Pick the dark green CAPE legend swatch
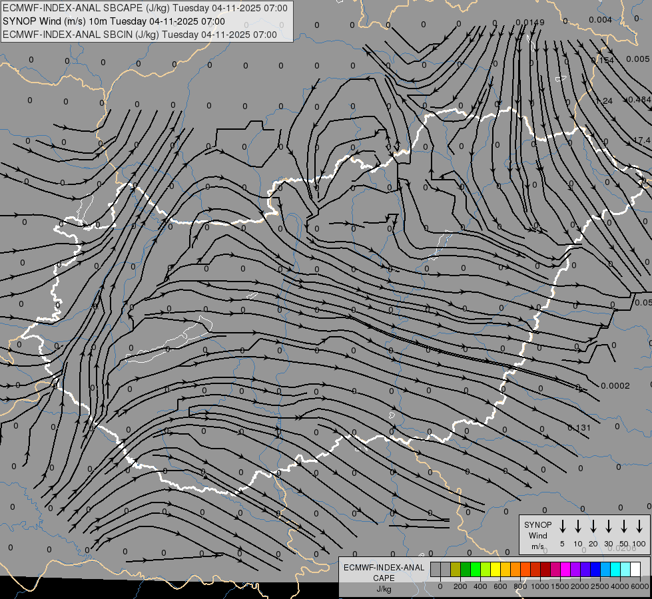 click(x=466, y=569)
